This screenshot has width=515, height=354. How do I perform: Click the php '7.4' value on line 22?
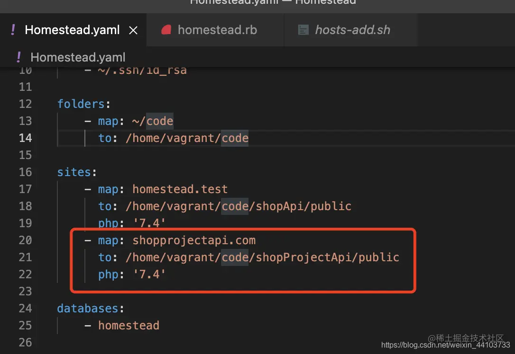[149, 274]
